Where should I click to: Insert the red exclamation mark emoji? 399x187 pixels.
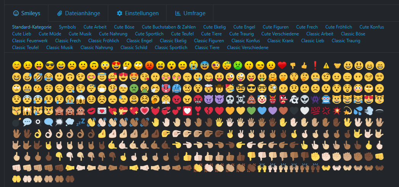(x=315, y=65)
